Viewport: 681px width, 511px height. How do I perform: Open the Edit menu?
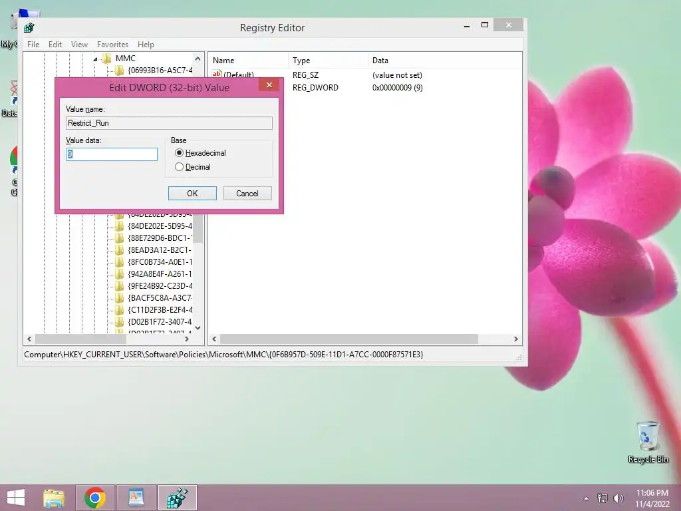point(55,45)
